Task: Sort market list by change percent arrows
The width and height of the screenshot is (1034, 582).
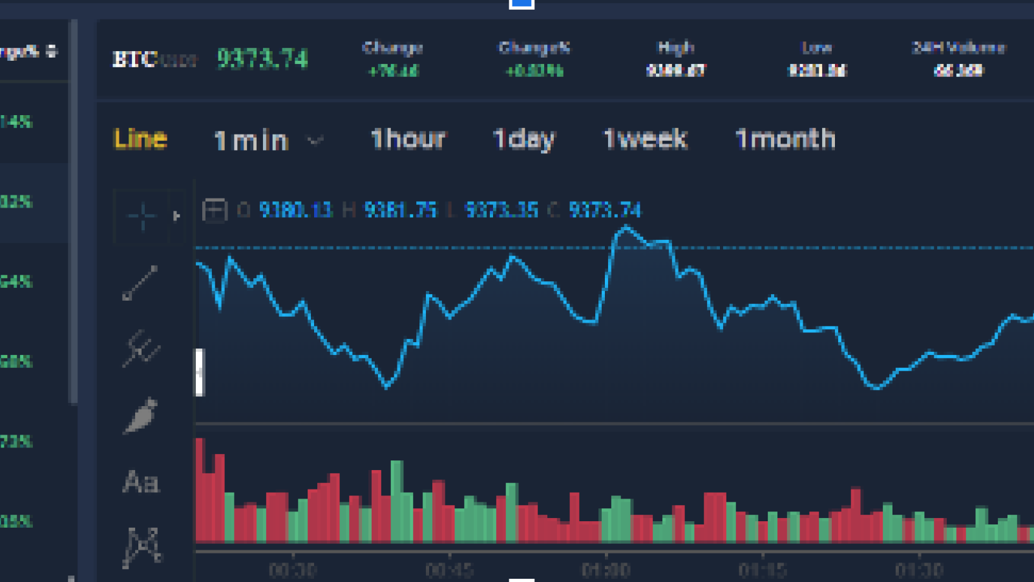Action: click(52, 50)
